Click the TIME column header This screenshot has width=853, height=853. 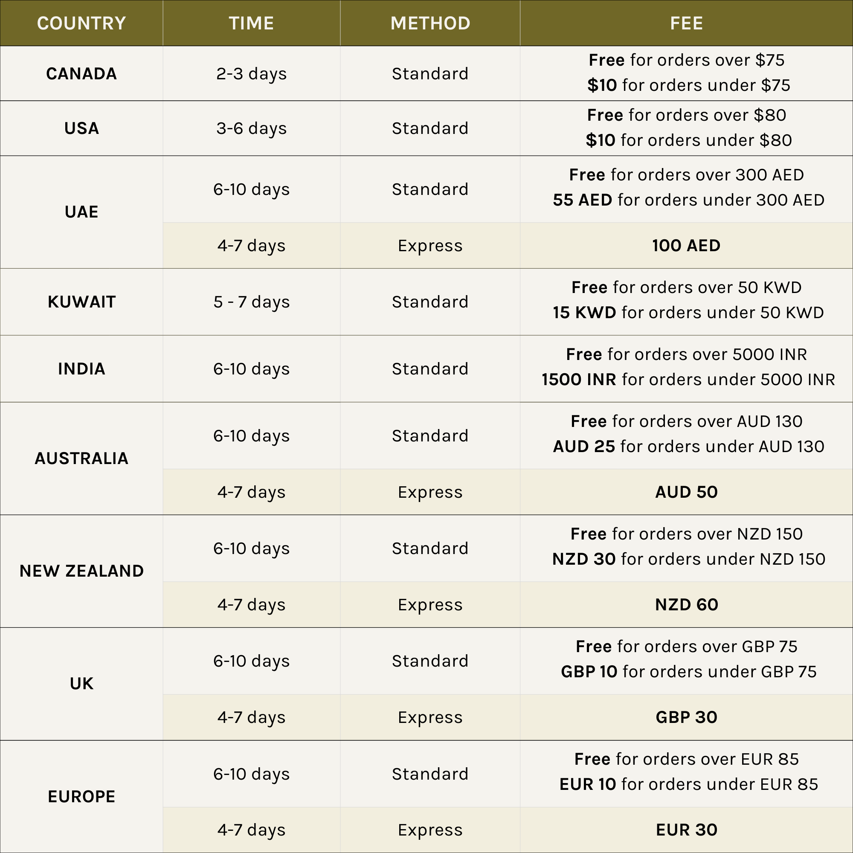pyautogui.click(x=251, y=23)
